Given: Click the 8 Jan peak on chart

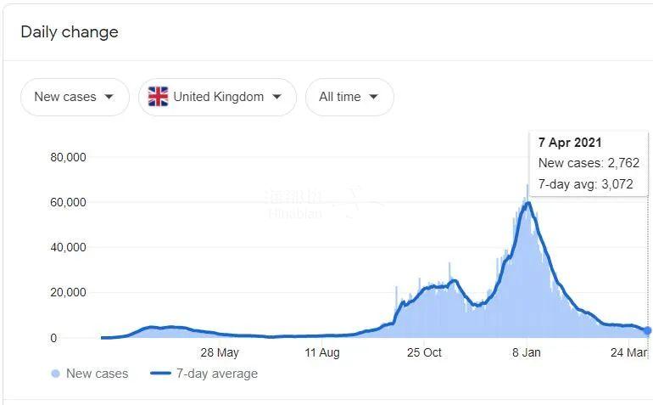Looking at the screenshot, I should (527, 203).
